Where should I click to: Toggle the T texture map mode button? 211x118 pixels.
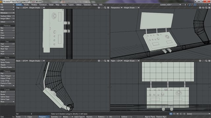coord(174,114)
